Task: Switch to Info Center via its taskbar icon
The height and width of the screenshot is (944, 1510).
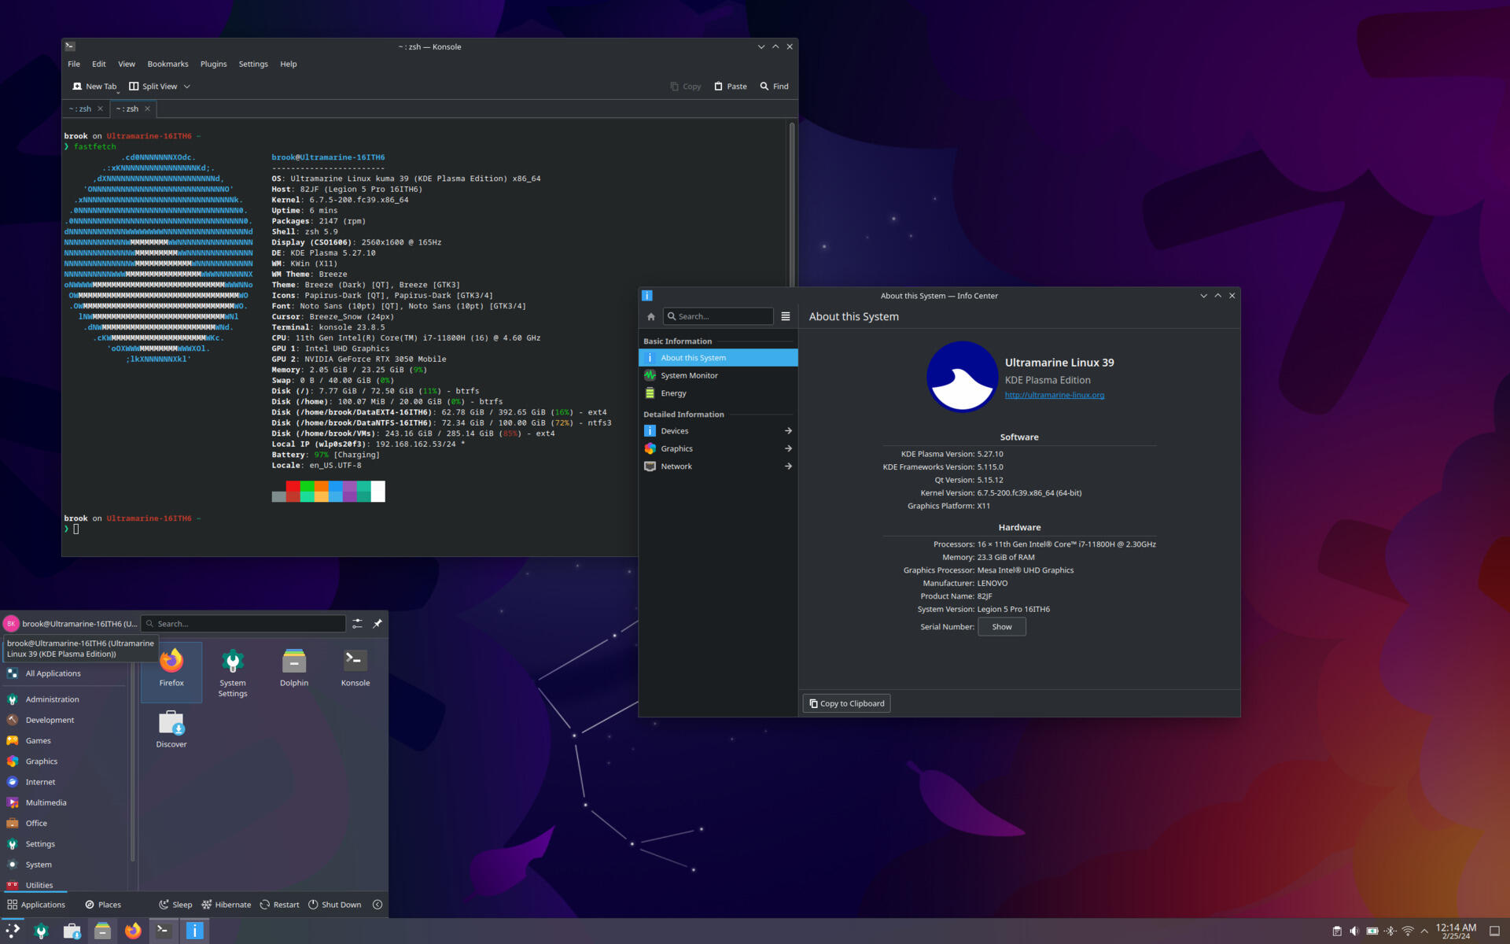Action: click(x=194, y=931)
